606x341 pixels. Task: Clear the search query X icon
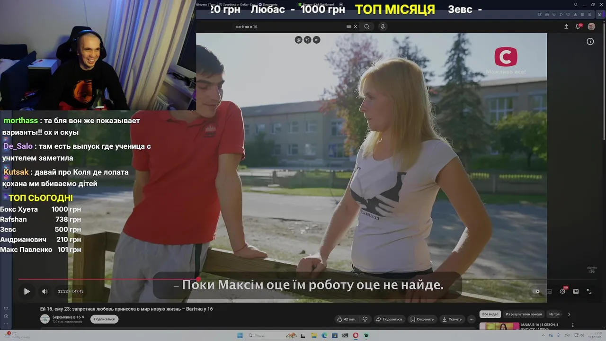356,27
